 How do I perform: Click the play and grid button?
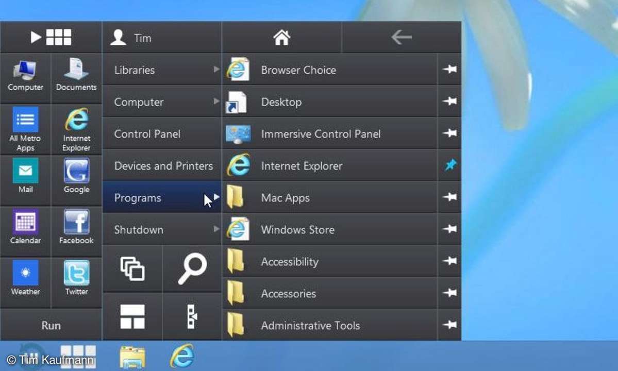tap(51, 38)
